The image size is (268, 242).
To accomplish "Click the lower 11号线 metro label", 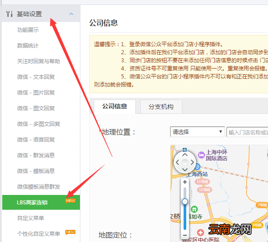I will tap(205, 190).
